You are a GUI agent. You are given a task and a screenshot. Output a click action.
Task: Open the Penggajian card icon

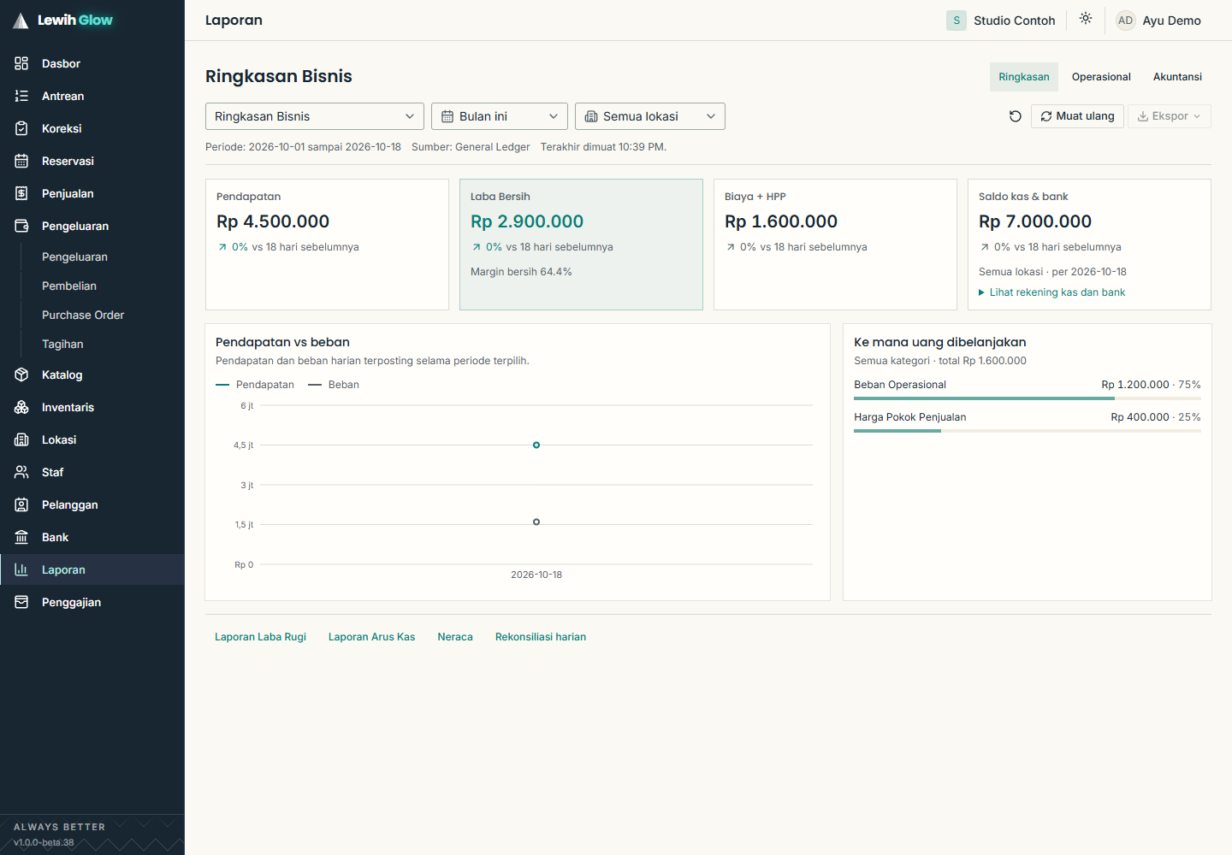pyautogui.click(x=21, y=602)
